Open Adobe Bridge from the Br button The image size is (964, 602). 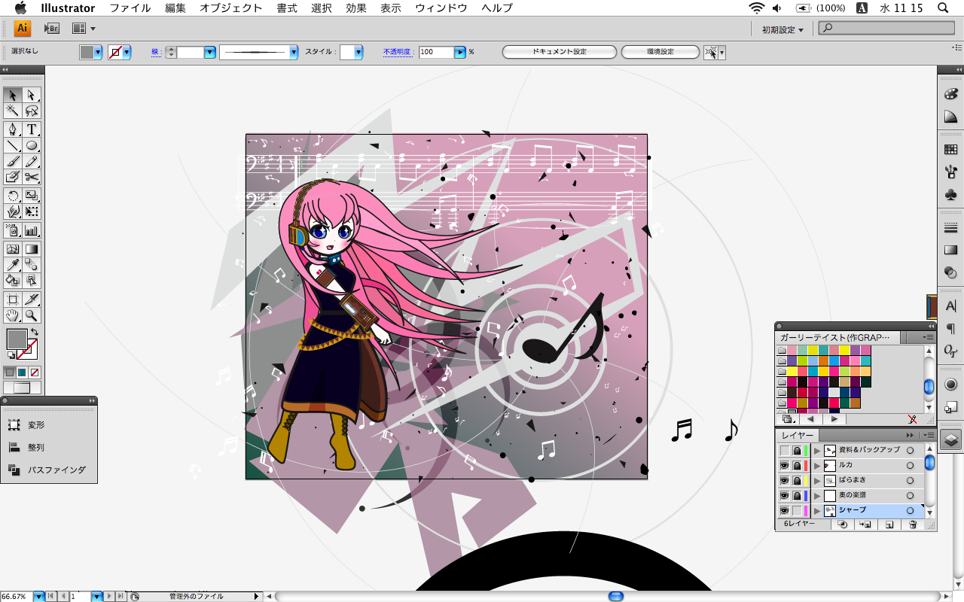pyautogui.click(x=51, y=29)
